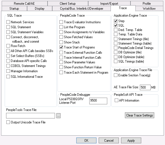The image size is (165, 145).
Task: Apply the trace settings
Action: 131,141
